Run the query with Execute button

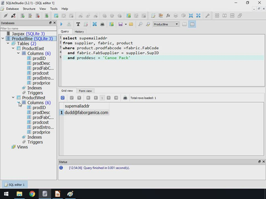tap(61, 24)
